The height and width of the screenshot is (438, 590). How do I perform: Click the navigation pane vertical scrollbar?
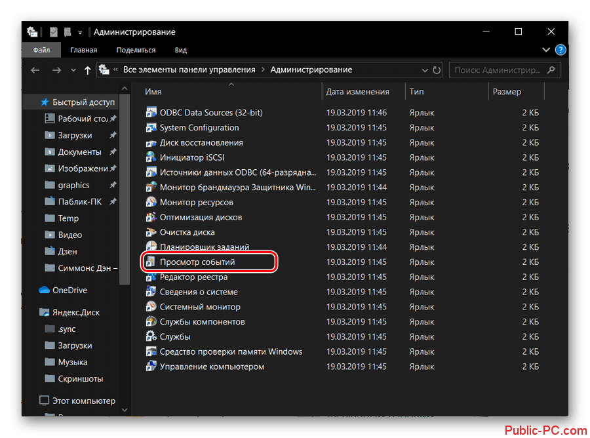(127, 197)
